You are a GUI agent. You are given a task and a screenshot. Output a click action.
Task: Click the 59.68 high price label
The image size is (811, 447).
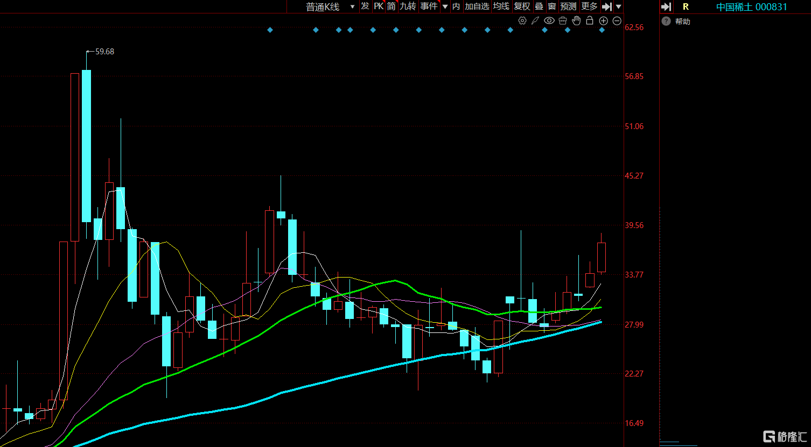[104, 52]
